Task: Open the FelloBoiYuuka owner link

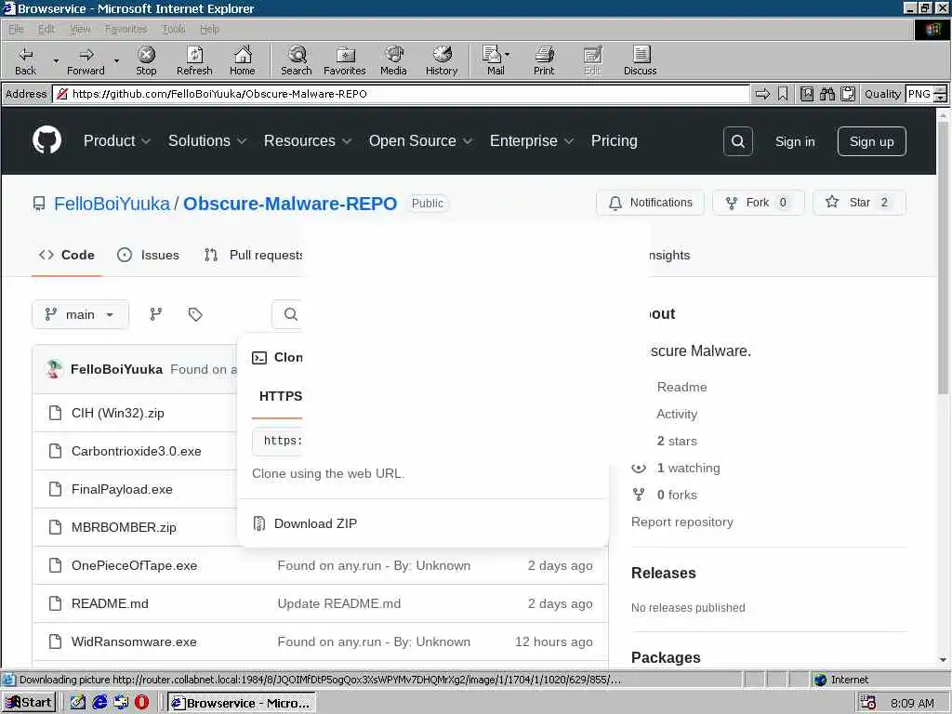Action: (112, 204)
